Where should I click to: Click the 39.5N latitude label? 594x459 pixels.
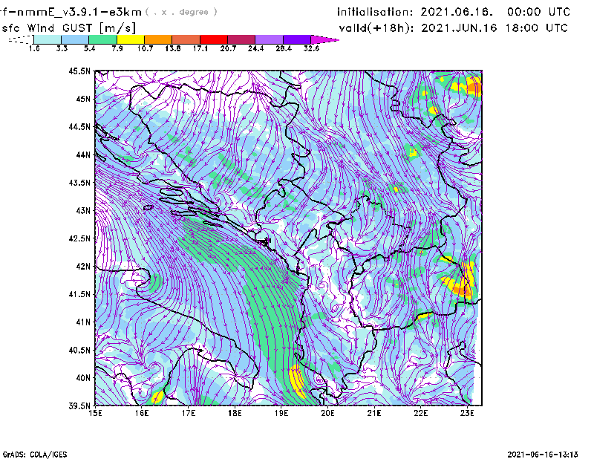click(x=79, y=406)
